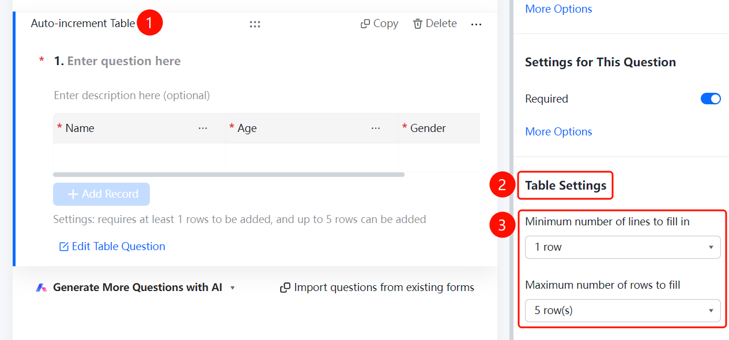Click the empty cell under Name
This screenshot has width=729, height=340.
(x=139, y=157)
